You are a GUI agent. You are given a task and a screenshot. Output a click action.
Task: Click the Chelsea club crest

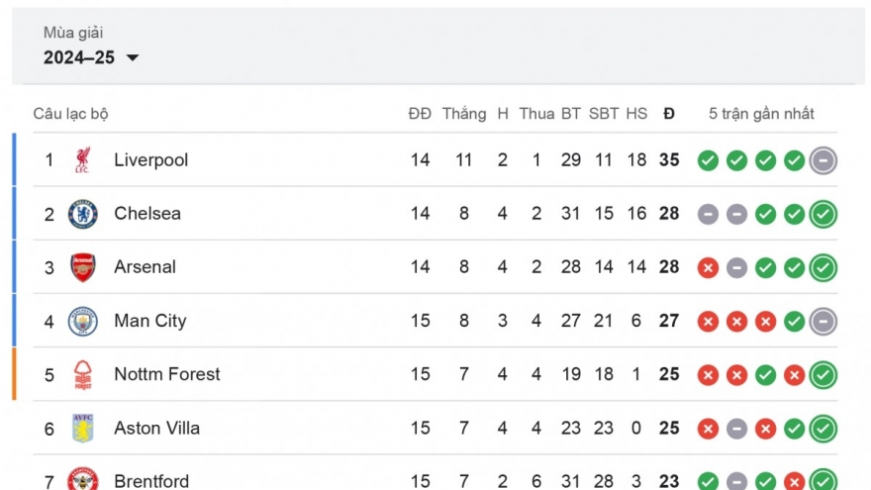(x=83, y=214)
